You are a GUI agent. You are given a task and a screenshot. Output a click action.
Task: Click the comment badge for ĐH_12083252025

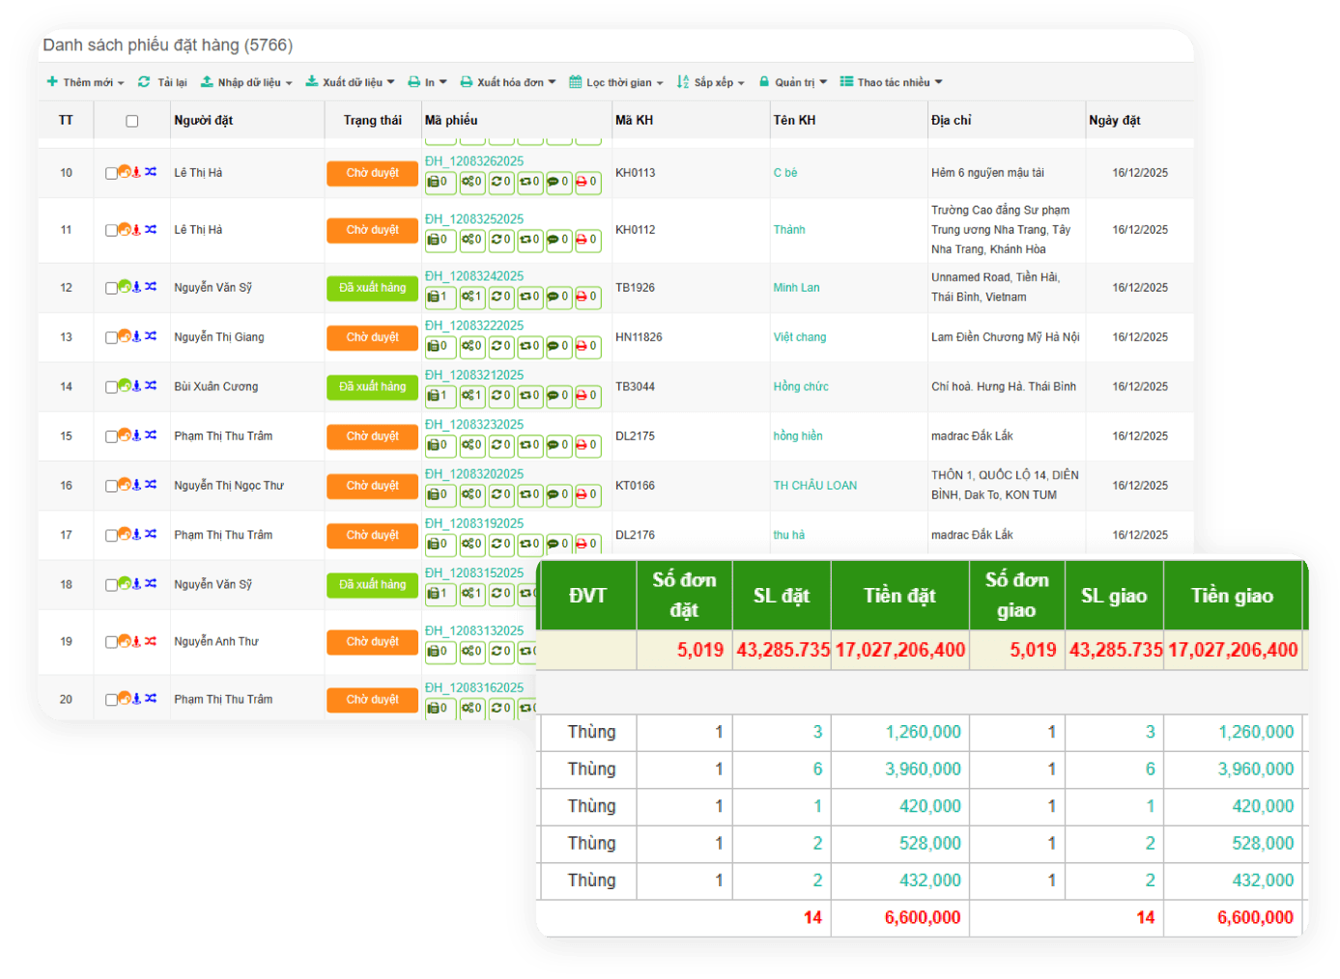coord(558,239)
